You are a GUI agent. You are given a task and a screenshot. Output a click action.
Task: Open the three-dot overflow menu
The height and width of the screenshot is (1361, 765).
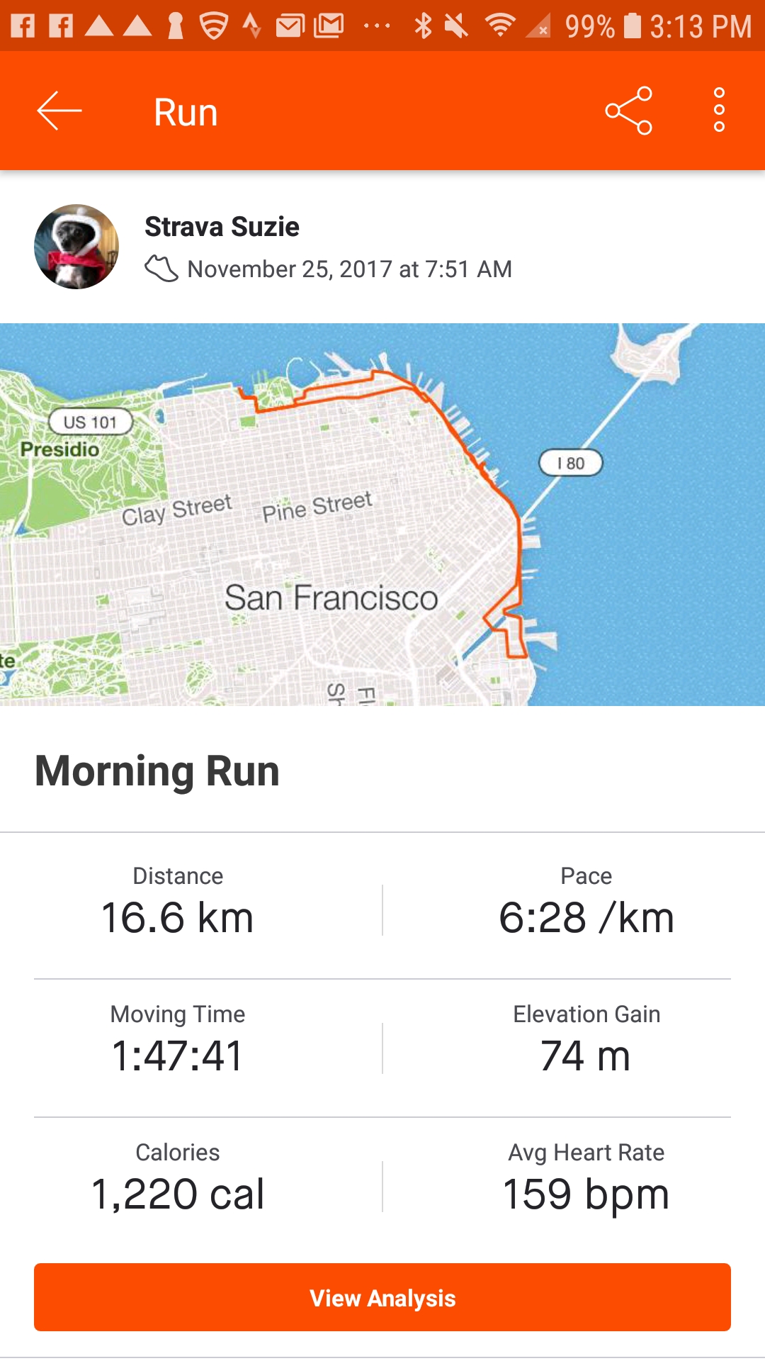point(719,111)
